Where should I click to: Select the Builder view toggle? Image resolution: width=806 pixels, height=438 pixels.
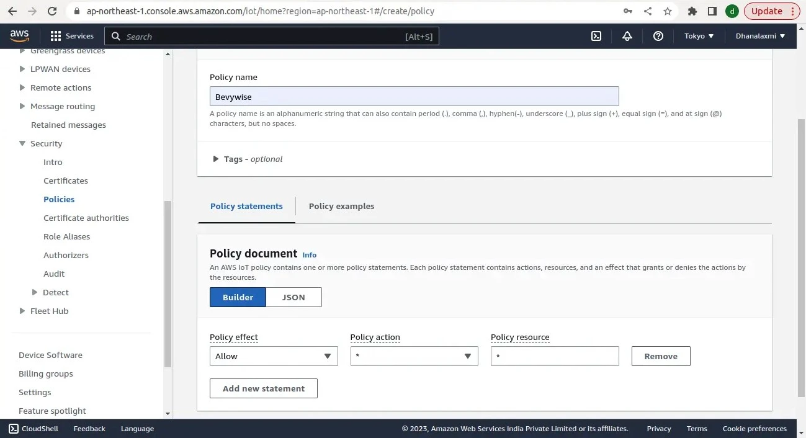click(x=238, y=297)
